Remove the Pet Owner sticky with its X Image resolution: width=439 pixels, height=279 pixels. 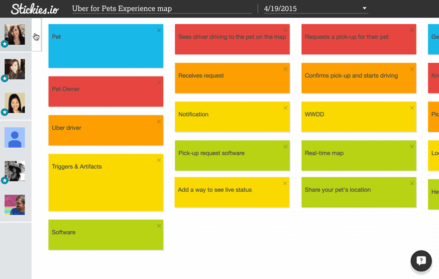(x=159, y=83)
